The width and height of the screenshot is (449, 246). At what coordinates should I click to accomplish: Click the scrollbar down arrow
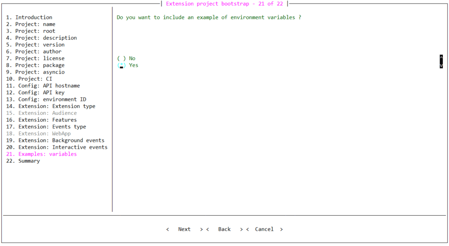coord(441,65)
